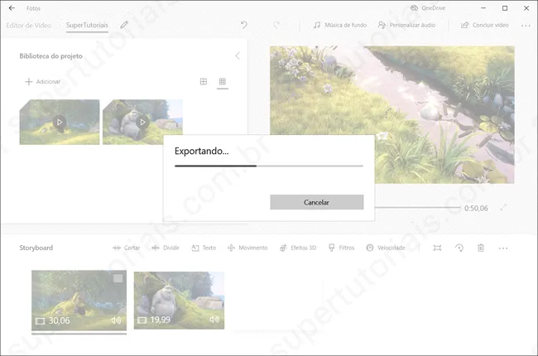This screenshot has width=538, height=356.
Task: Rename the project with the pencil icon
Action: click(x=124, y=25)
